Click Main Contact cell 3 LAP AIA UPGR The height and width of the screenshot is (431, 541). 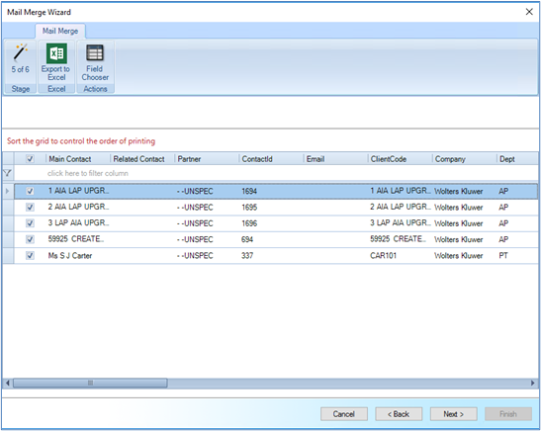tap(78, 222)
